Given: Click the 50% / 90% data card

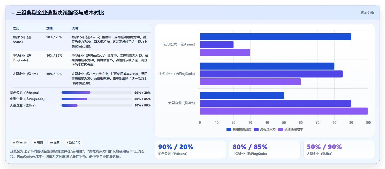Looking at the screenshot, I should (x=339, y=149).
